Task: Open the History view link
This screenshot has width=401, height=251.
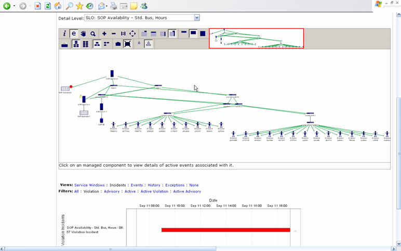Action: [153, 185]
